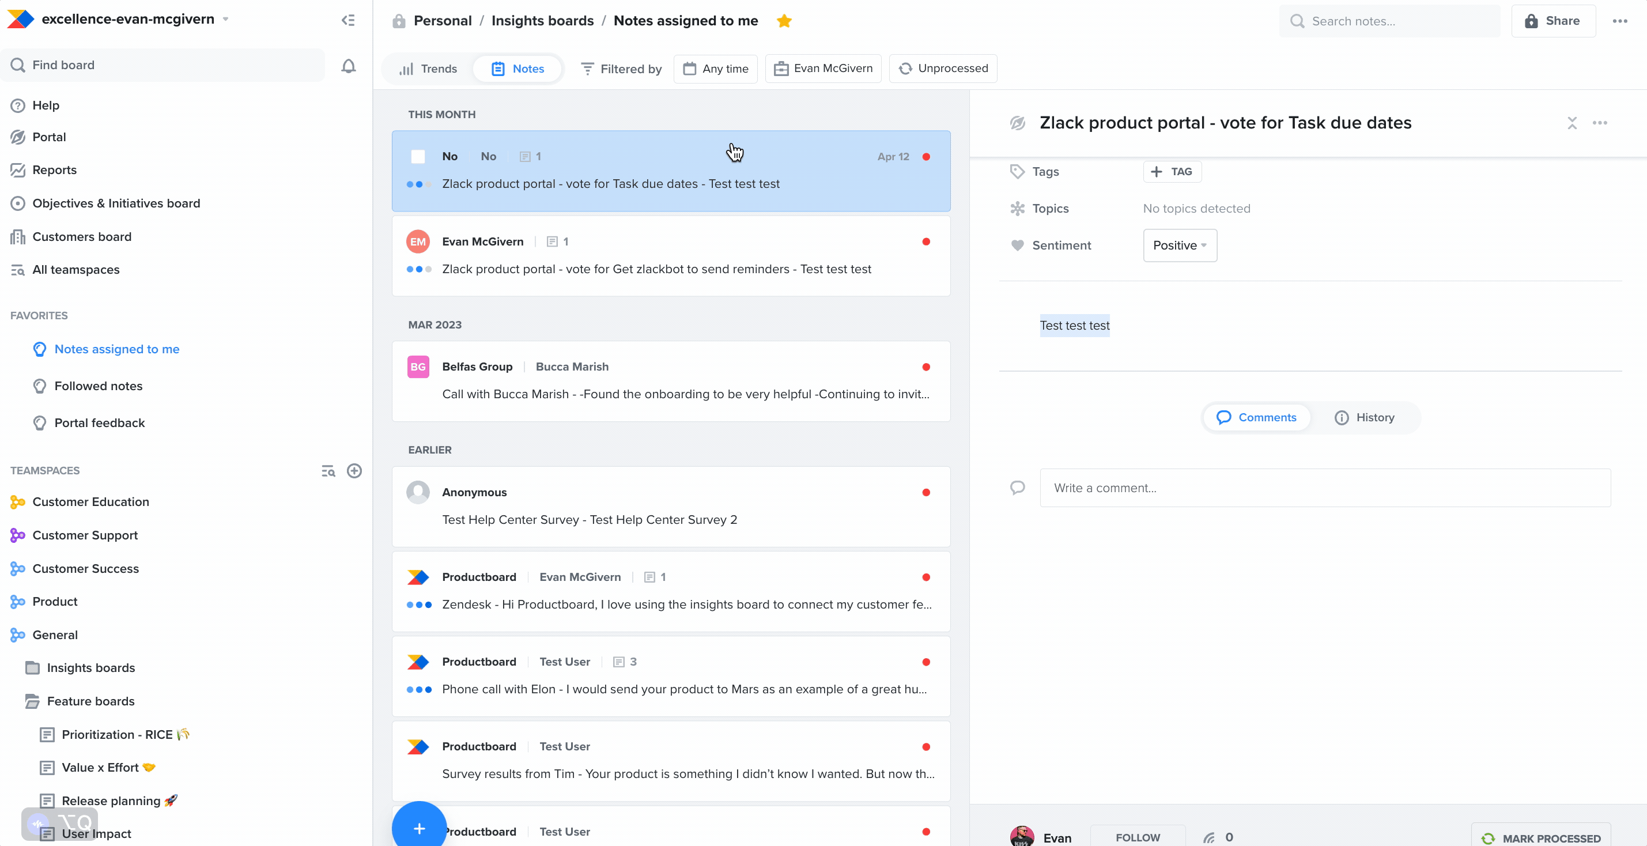Star the Notes assigned to me board

click(784, 21)
